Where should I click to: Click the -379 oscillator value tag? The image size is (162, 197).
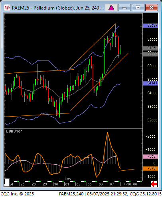coord(150,168)
